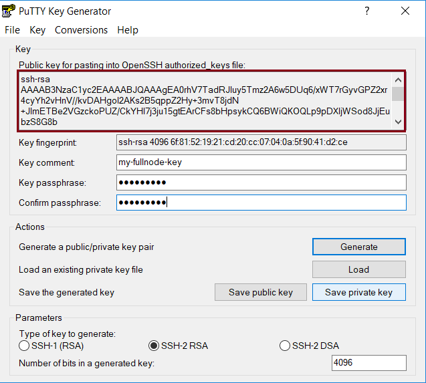The width and height of the screenshot is (426, 383).
Task: Click the 'Key comment:' label
Action: point(47,162)
